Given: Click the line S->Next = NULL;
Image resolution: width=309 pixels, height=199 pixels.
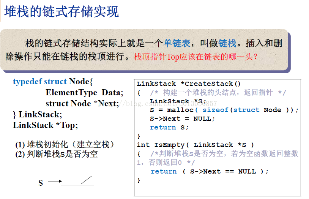Looking at the screenshot, I should (x=182, y=119).
